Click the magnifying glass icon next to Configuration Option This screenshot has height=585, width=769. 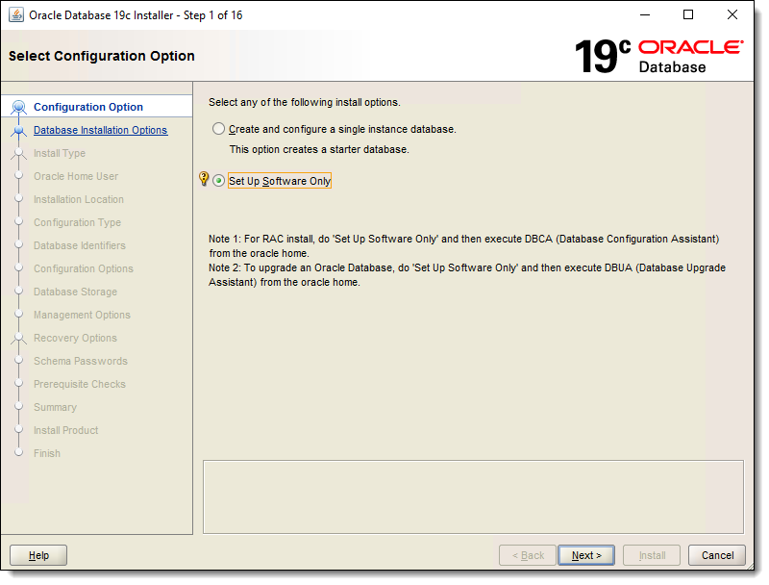click(21, 106)
